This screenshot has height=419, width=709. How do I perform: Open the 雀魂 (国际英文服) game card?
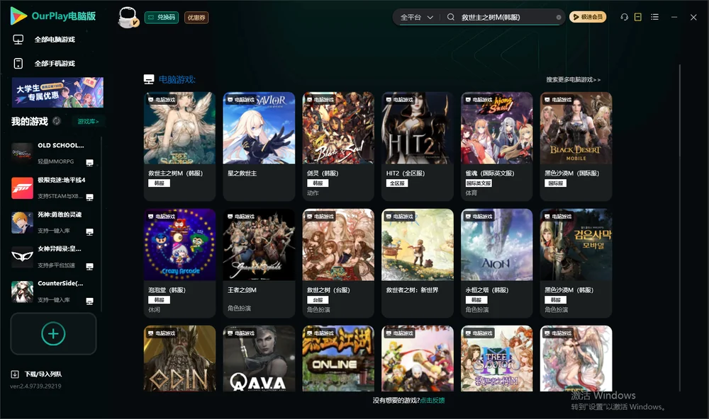496,147
